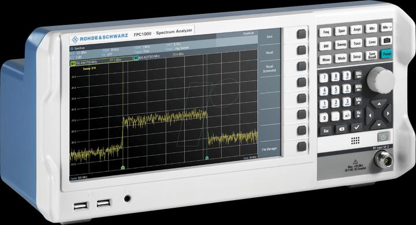The image size is (416, 225).
Task: Select the MHz unit key
Action: click(x=358, y=88)
